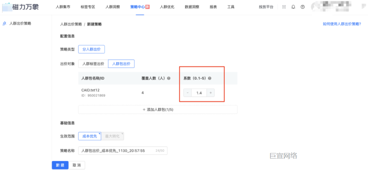Viewport: 368px width, 170px height.
Task: Increase coefficient with plus button
Action: [210, 93]
